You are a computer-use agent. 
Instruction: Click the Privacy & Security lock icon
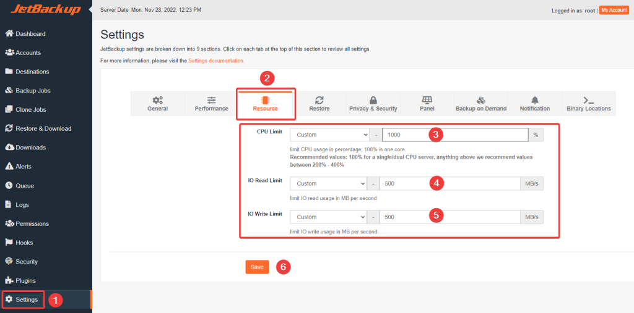tap(373, 100)
